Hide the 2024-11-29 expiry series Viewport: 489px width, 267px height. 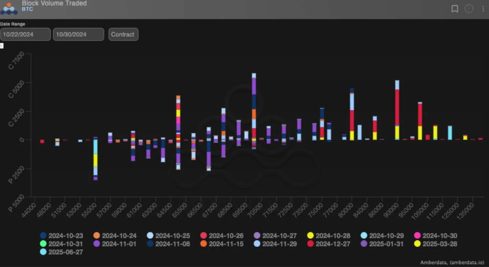276,244
